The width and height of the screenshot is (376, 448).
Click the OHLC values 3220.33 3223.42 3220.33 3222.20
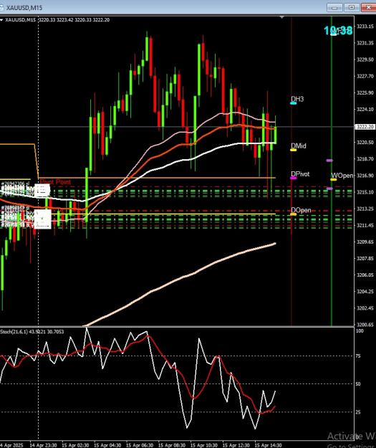74,20
